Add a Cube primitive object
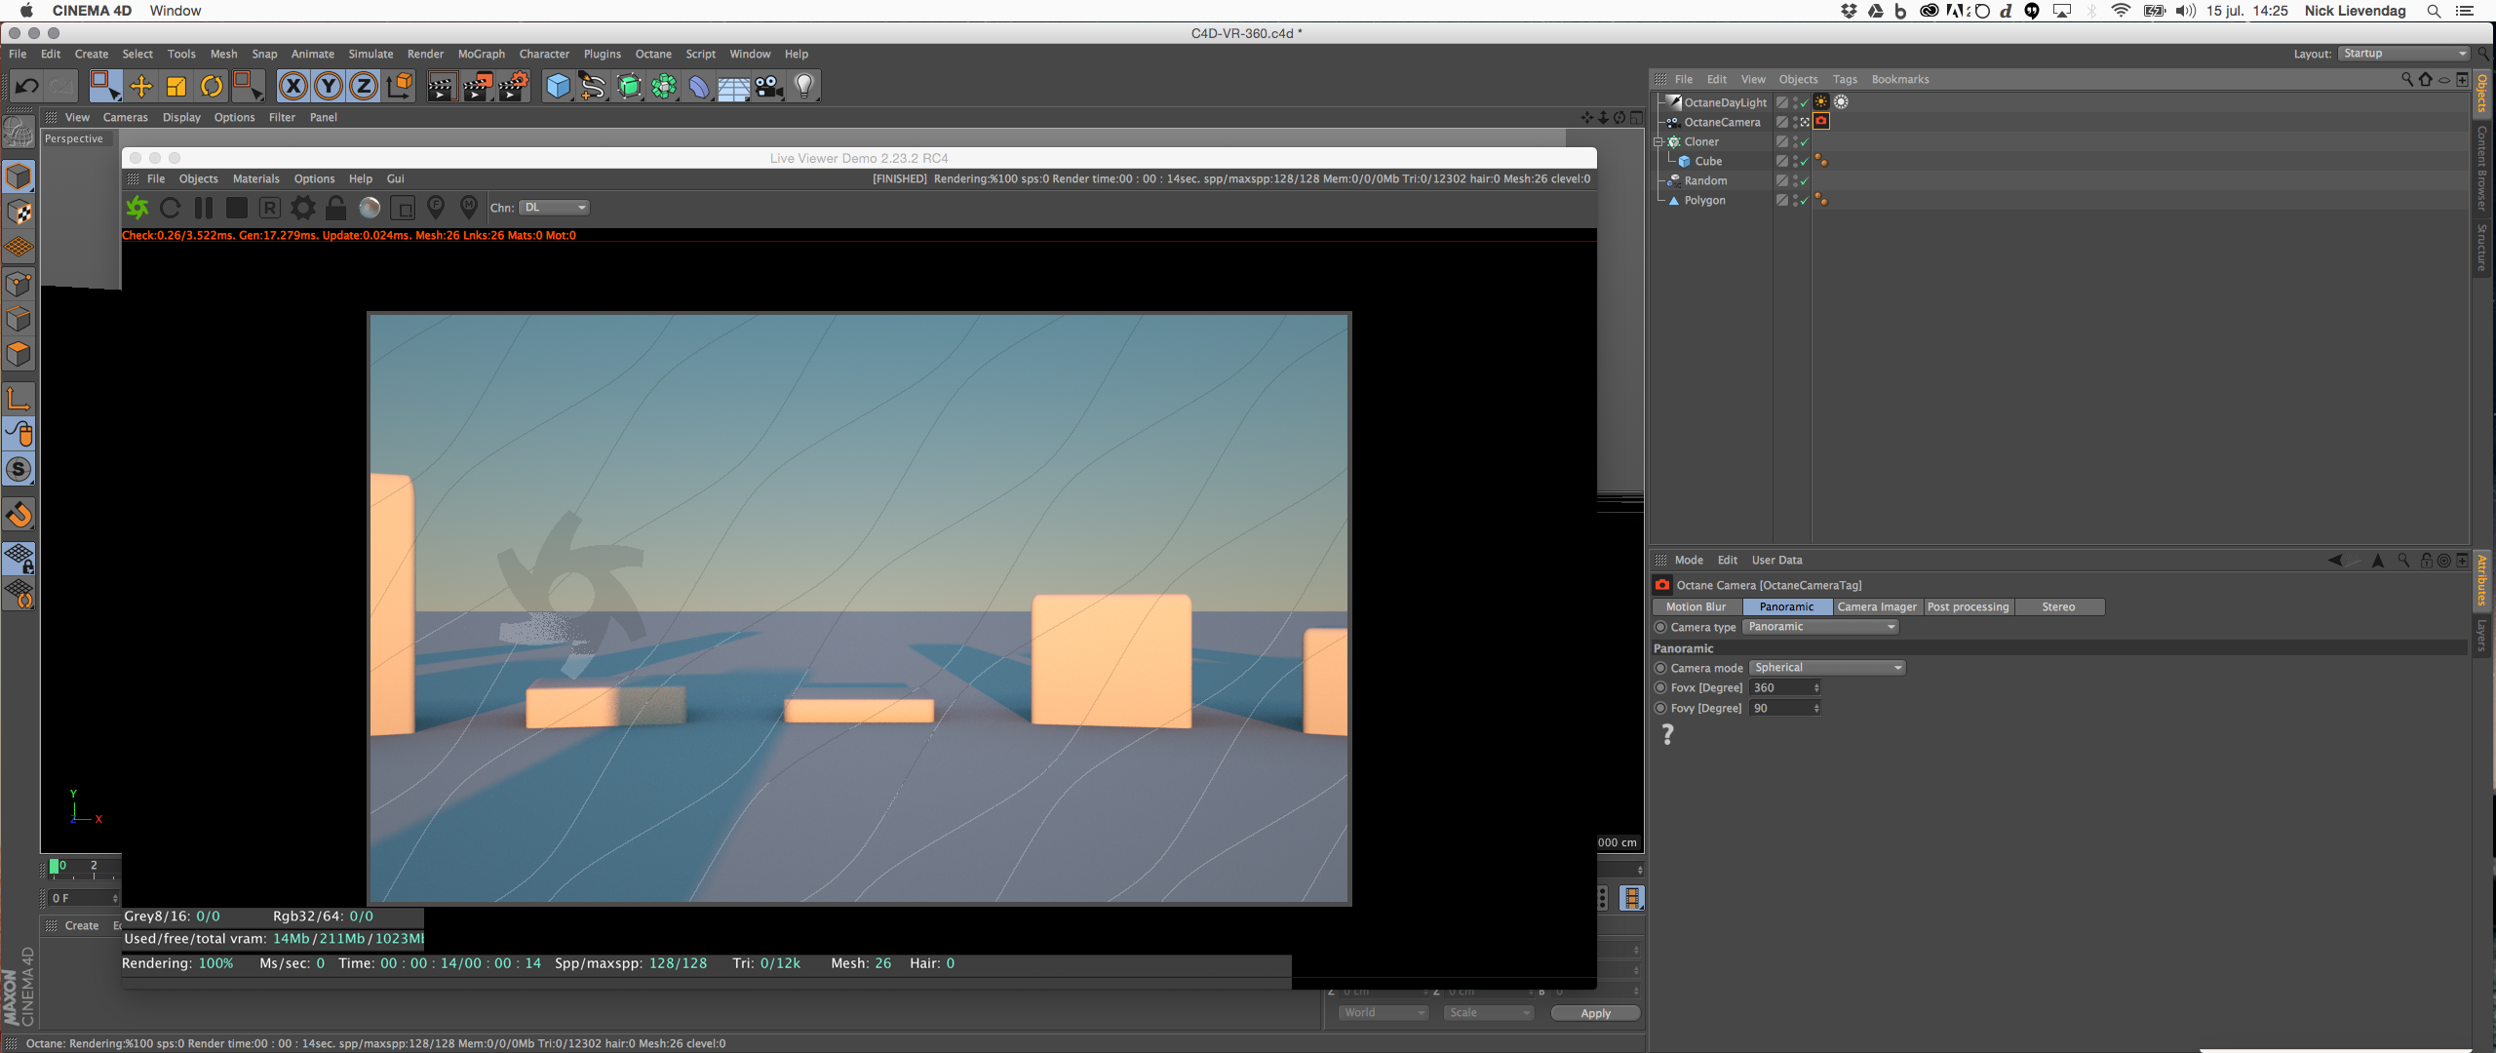Viewport: 2496px width, 1053px height. pyautogui.click(x=558, y=87)
